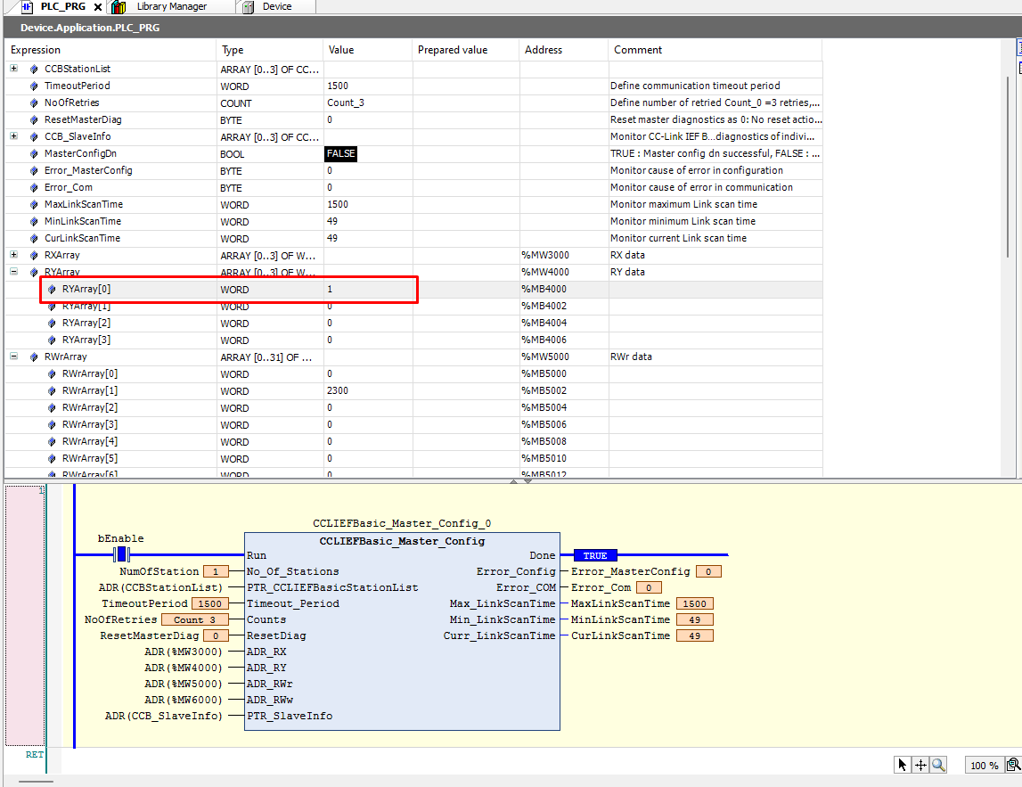The width and height of the screenshot is (1022, 787).
Task: Close the PLC_PRG tab
Action: pos(98,6)
